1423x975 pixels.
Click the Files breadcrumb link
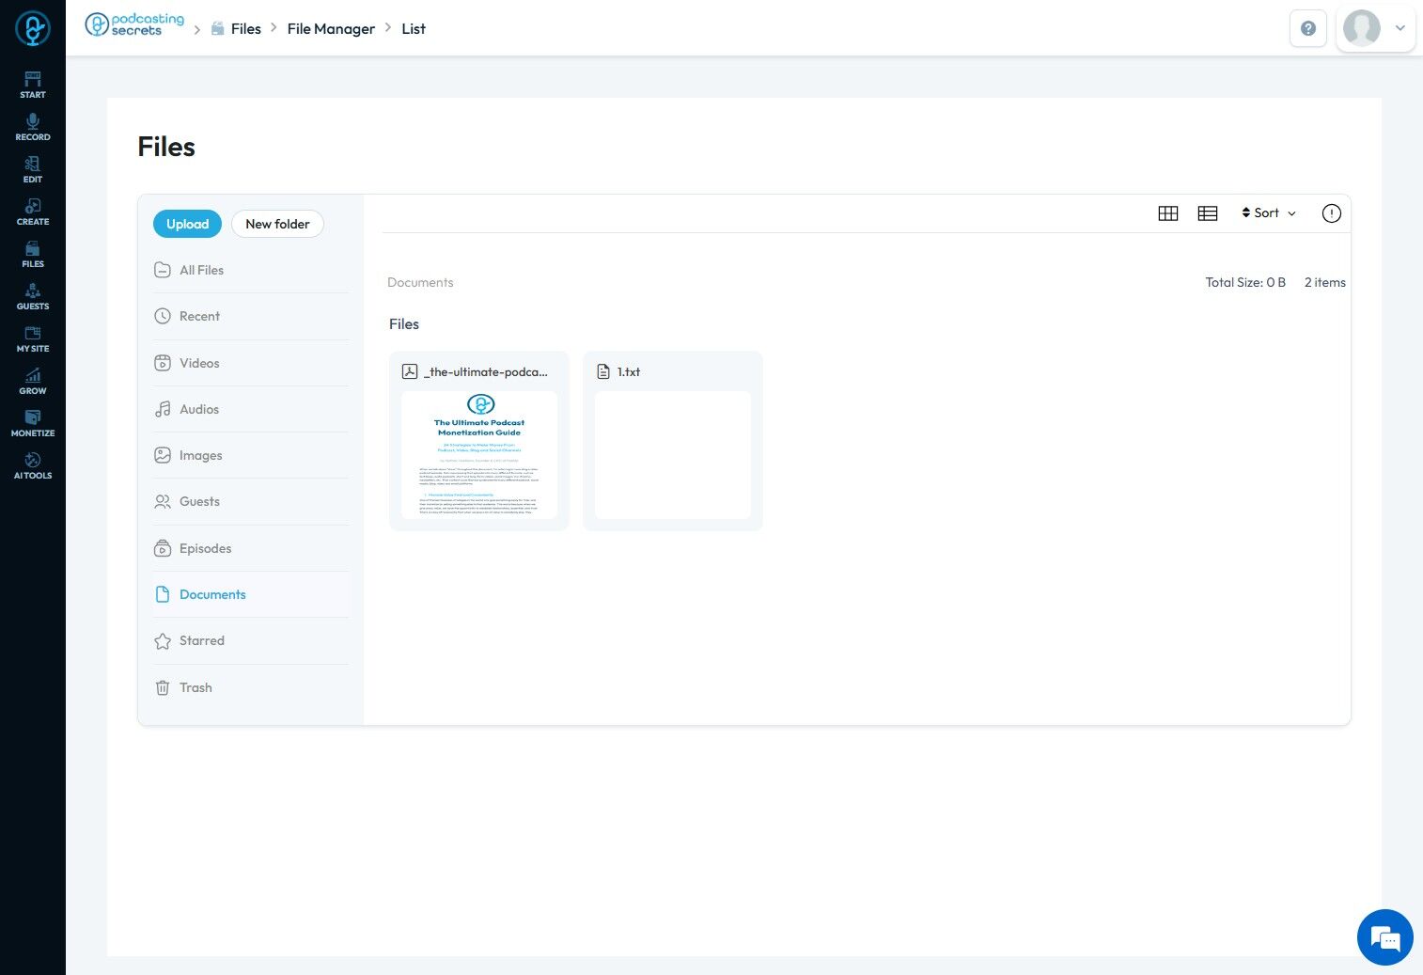coord(245,29)
